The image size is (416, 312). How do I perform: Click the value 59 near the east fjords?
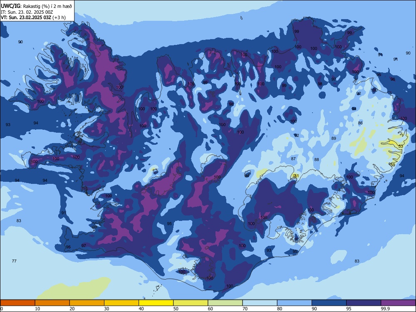pos(393,165)
